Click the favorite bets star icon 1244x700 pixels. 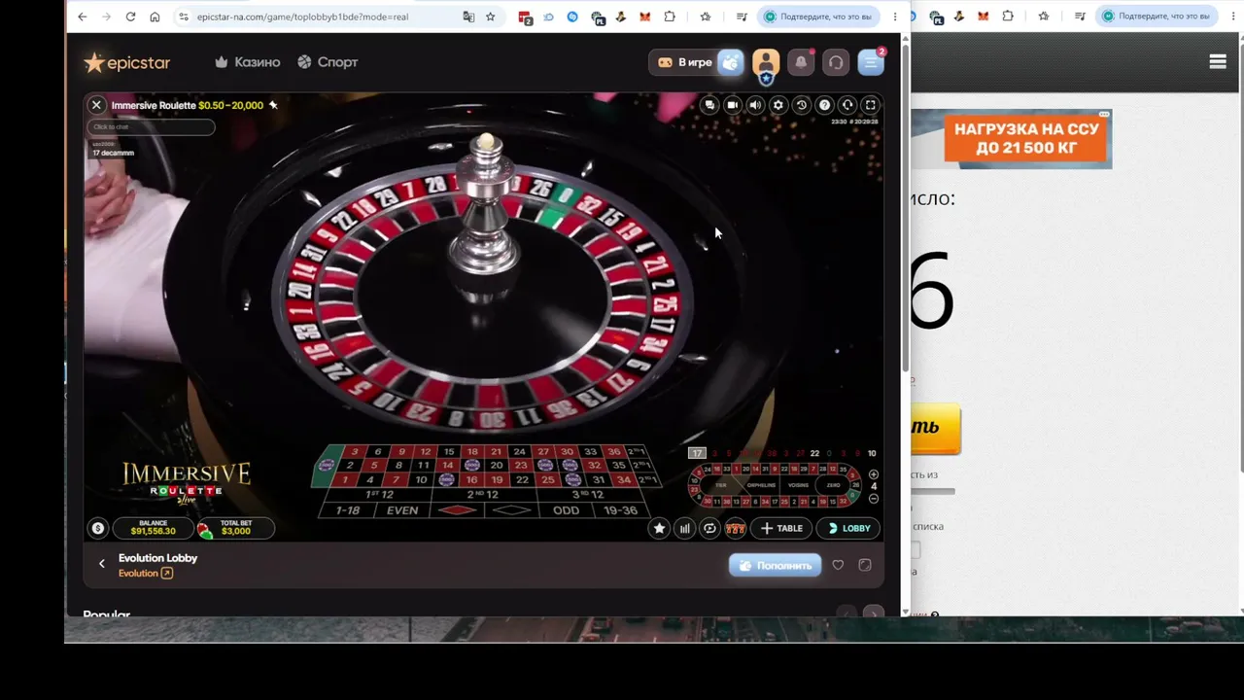tap(659, 528)
